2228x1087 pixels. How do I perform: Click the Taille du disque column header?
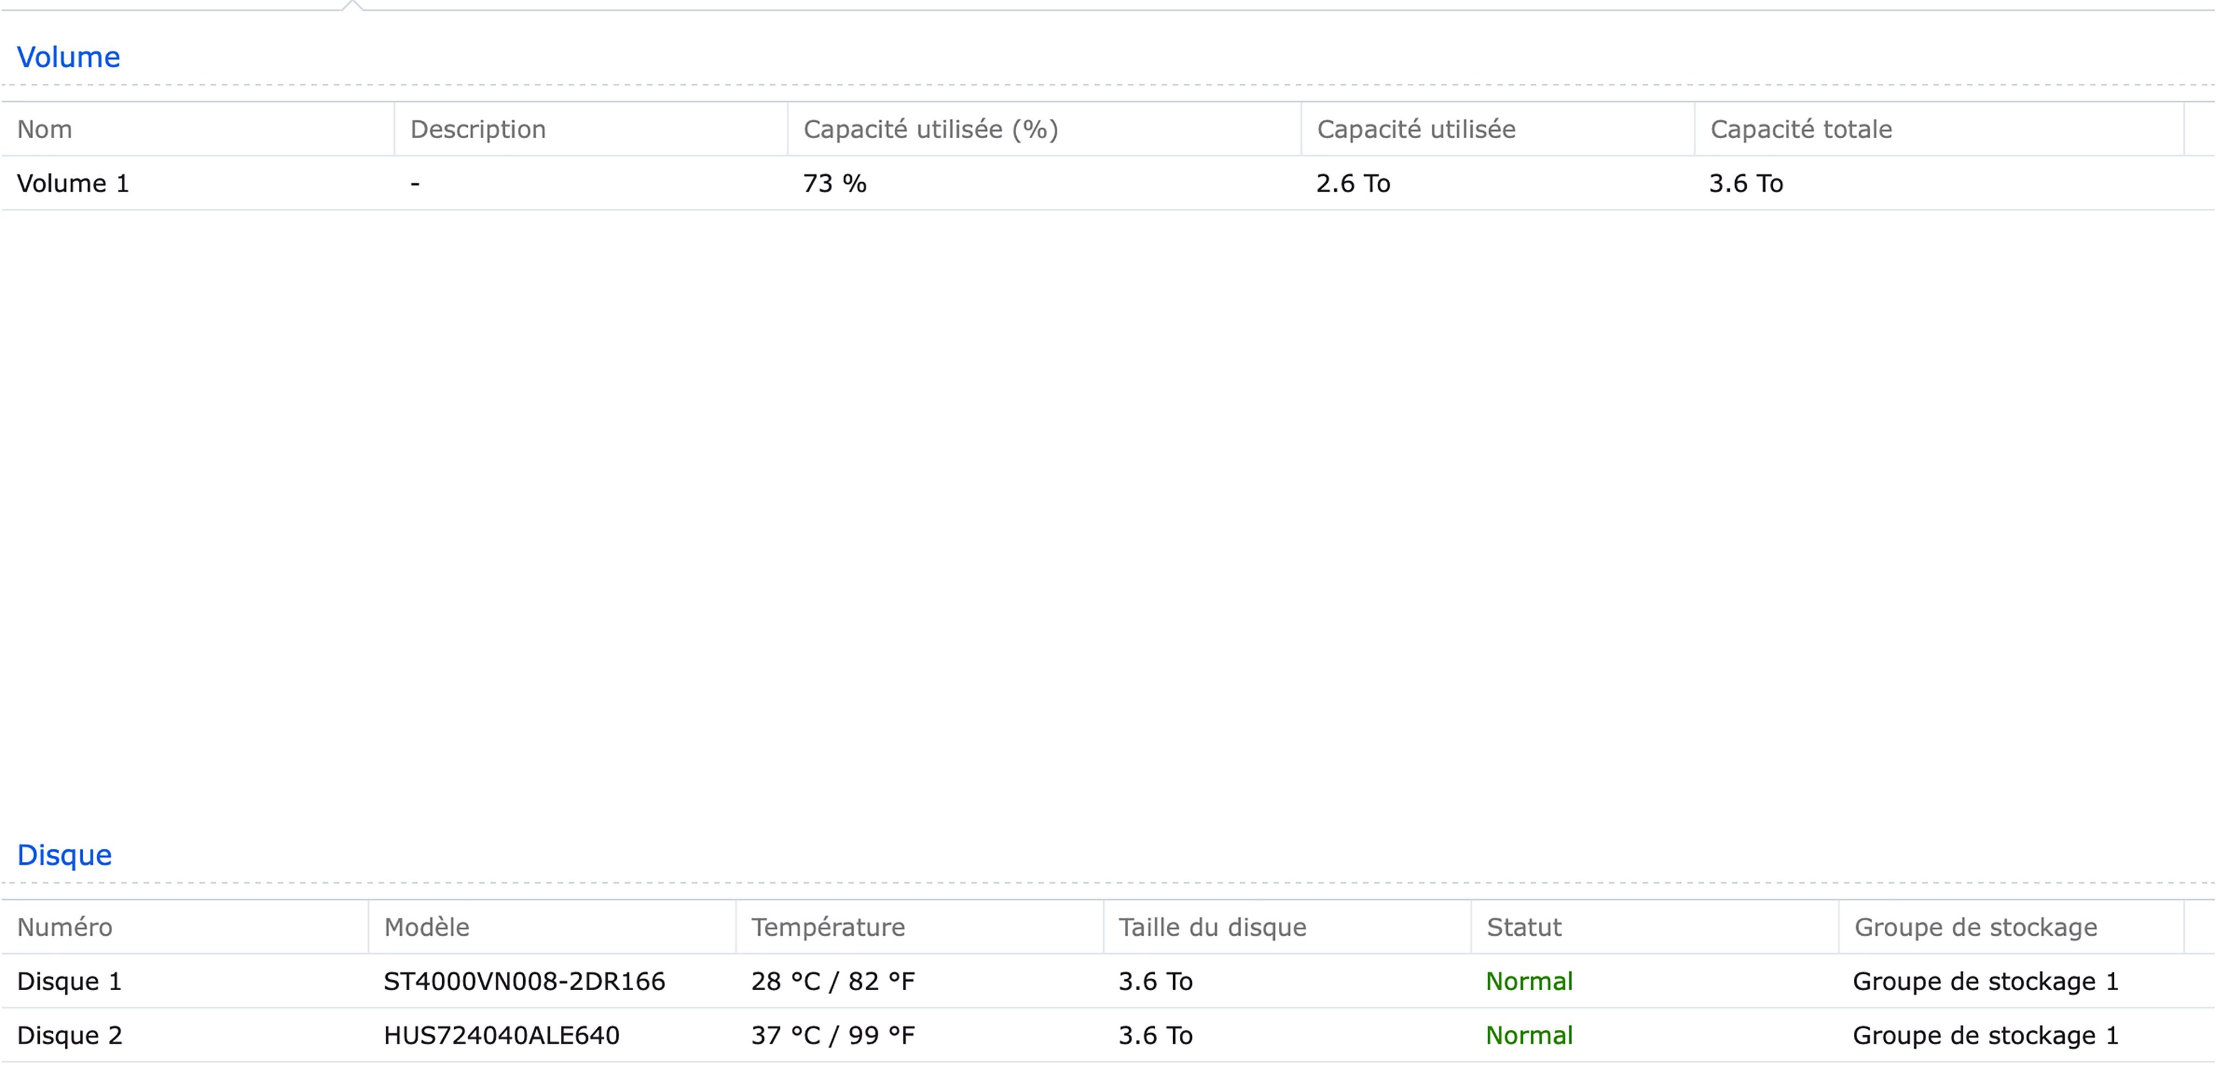[x=1212, y=927]
